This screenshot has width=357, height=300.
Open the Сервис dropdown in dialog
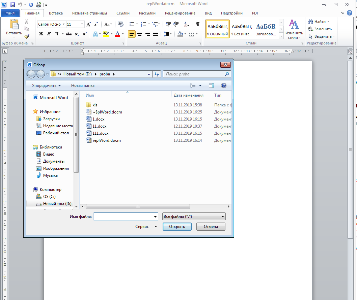(x=146, y=227)
